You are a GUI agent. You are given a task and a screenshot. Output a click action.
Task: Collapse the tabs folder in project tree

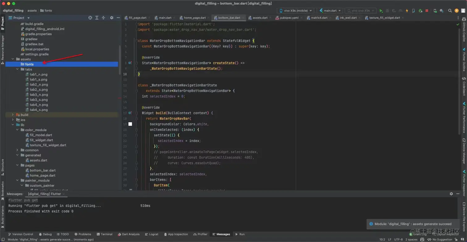[18, 69]
